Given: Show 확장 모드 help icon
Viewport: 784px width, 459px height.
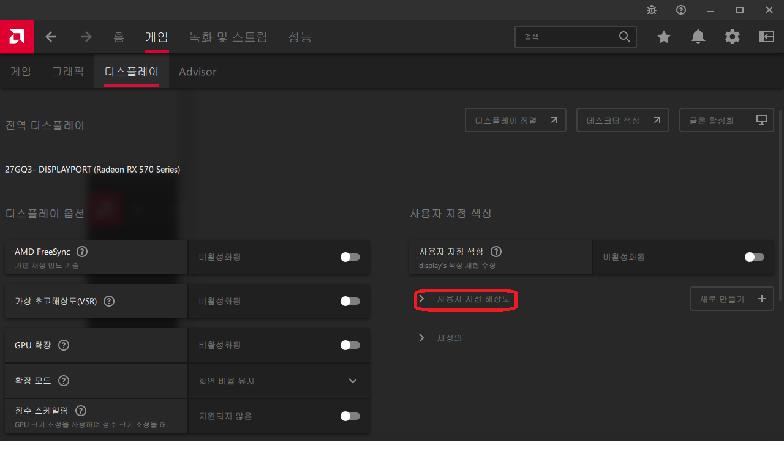Looking at the screenshot, I should 64,381.
